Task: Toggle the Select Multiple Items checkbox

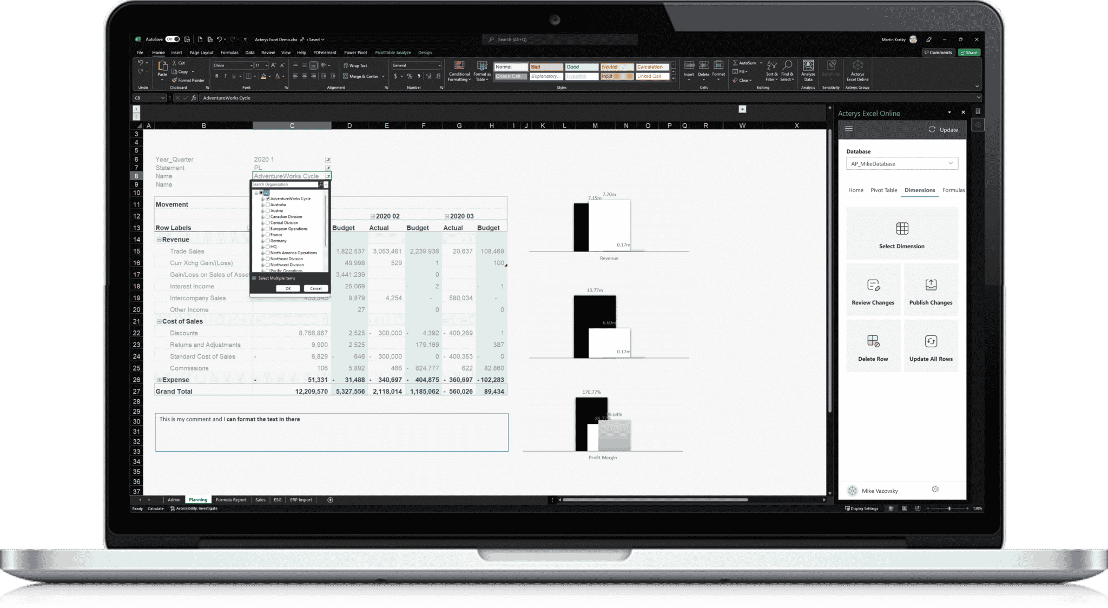Action: click(x=254, y=278)
